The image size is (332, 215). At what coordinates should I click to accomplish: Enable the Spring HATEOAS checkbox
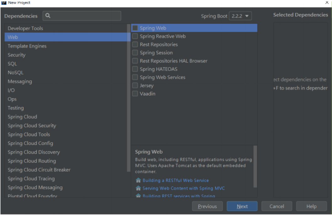click(x=135, y=69)
